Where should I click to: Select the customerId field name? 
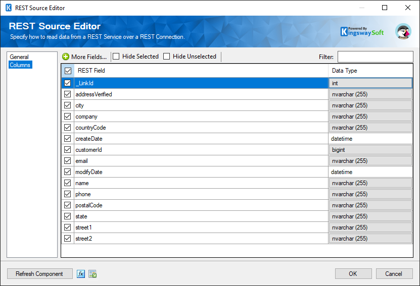tap(88, 150)
